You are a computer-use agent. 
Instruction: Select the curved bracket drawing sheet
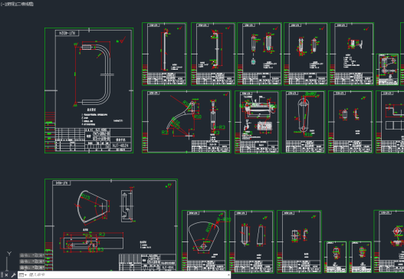pyautogui.click(x=186, y=122)
